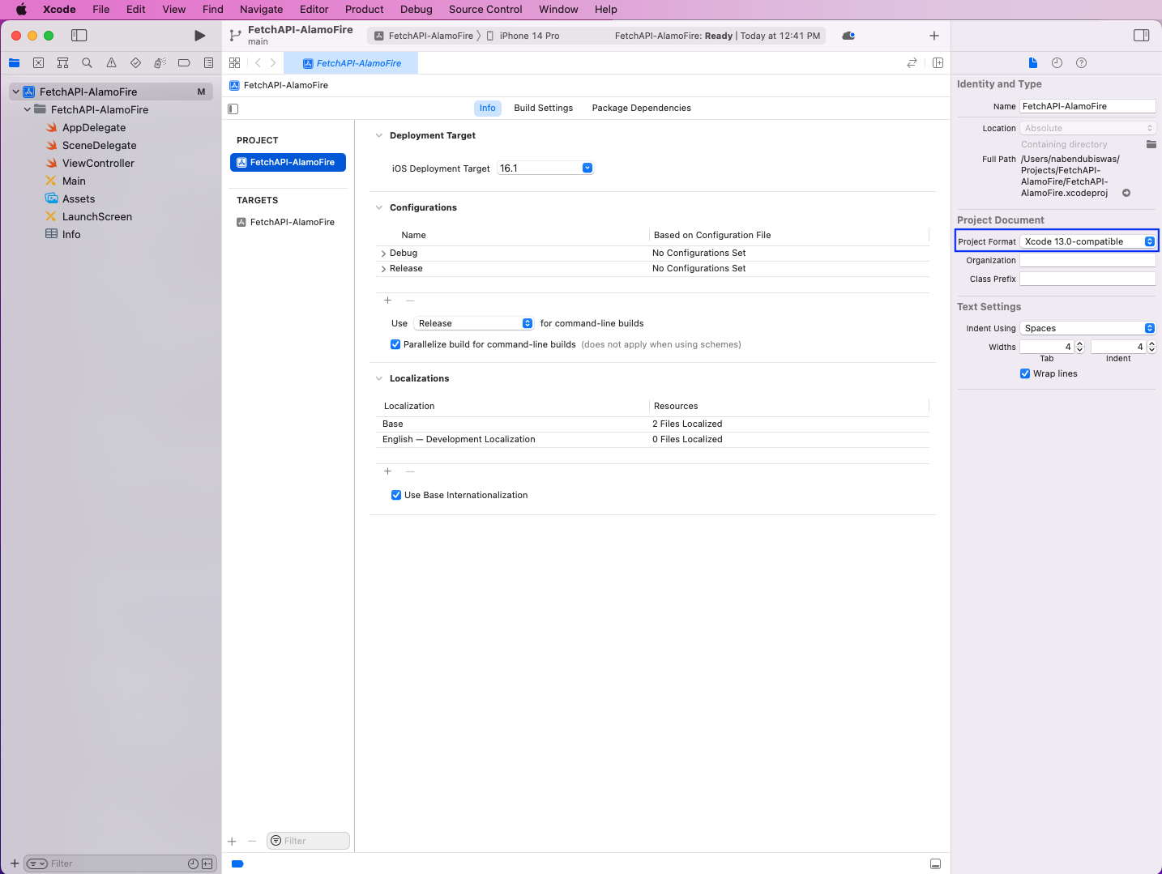Toggle Wrap lines checkbox
Viewport: 1162px width, 874px height.
pyautogui.click(x=1025, y=373)
